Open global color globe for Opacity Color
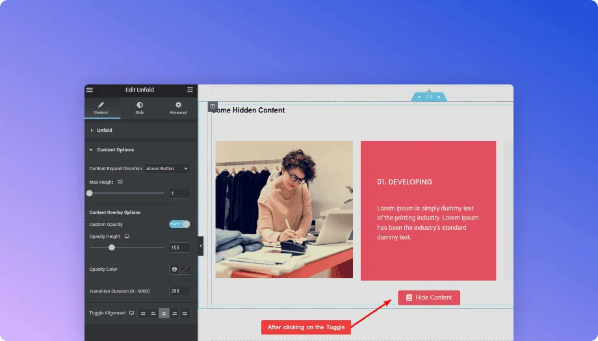This screenshot has width=598, height=341. click(x=174, y=270)
